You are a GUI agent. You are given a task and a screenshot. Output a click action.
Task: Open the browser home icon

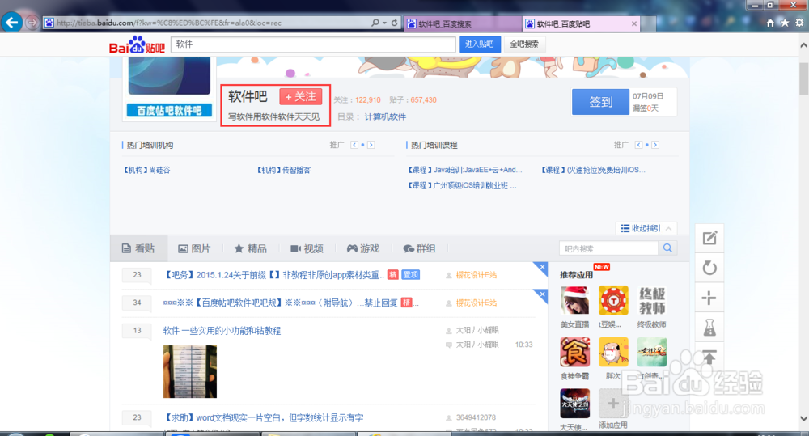(x=770, y=23)
